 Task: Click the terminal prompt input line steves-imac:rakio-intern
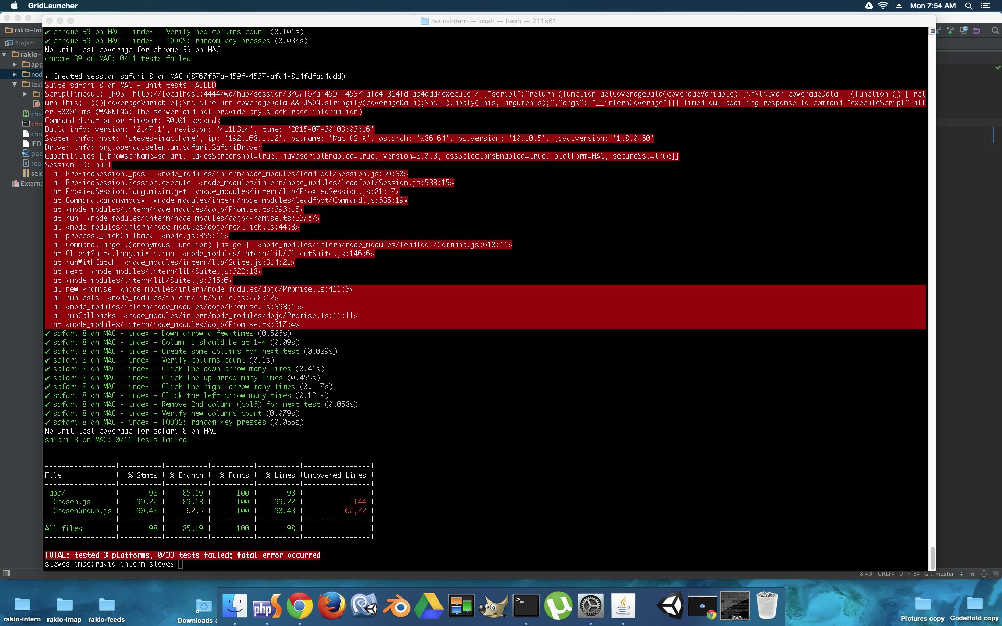(114, 564)
